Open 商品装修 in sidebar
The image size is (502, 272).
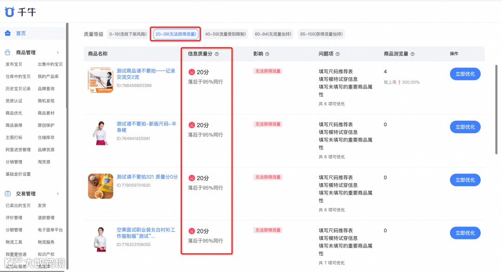[x=14, y=125]
